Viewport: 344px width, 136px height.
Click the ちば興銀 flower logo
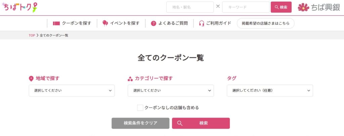click(x=303, y=7)
